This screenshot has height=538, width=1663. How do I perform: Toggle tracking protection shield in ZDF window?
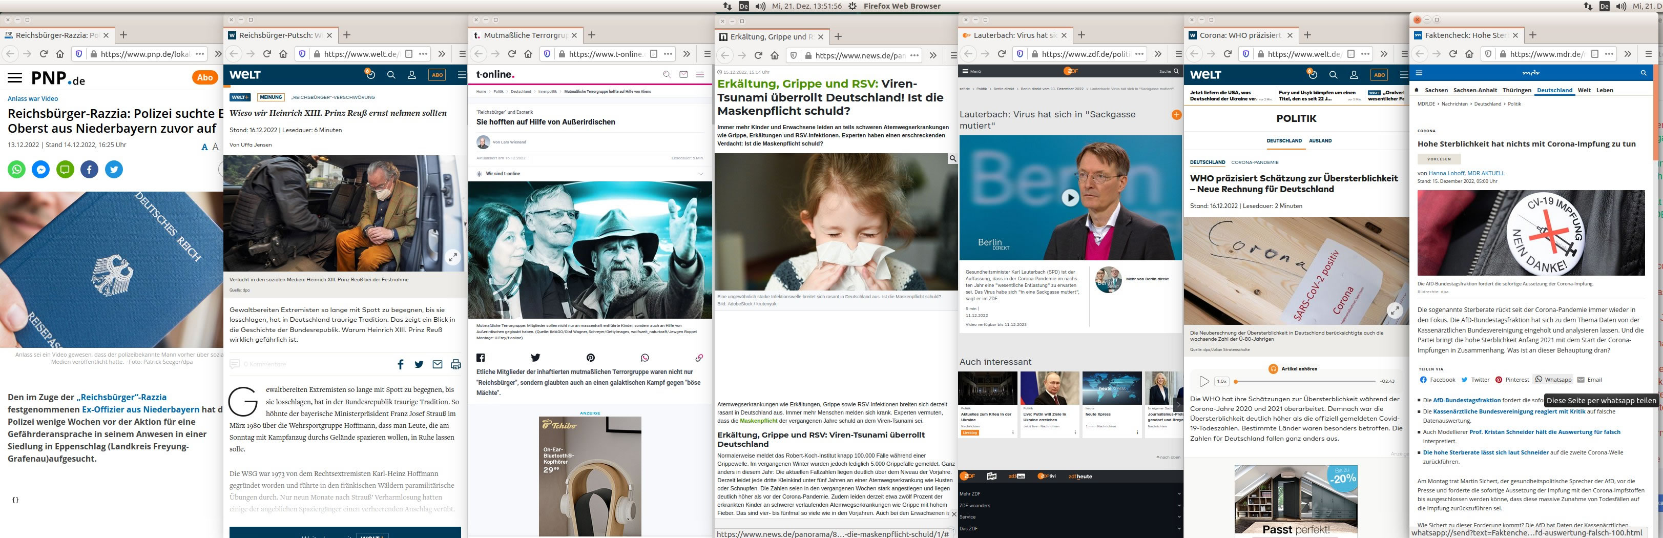[x=1020, y=54]
